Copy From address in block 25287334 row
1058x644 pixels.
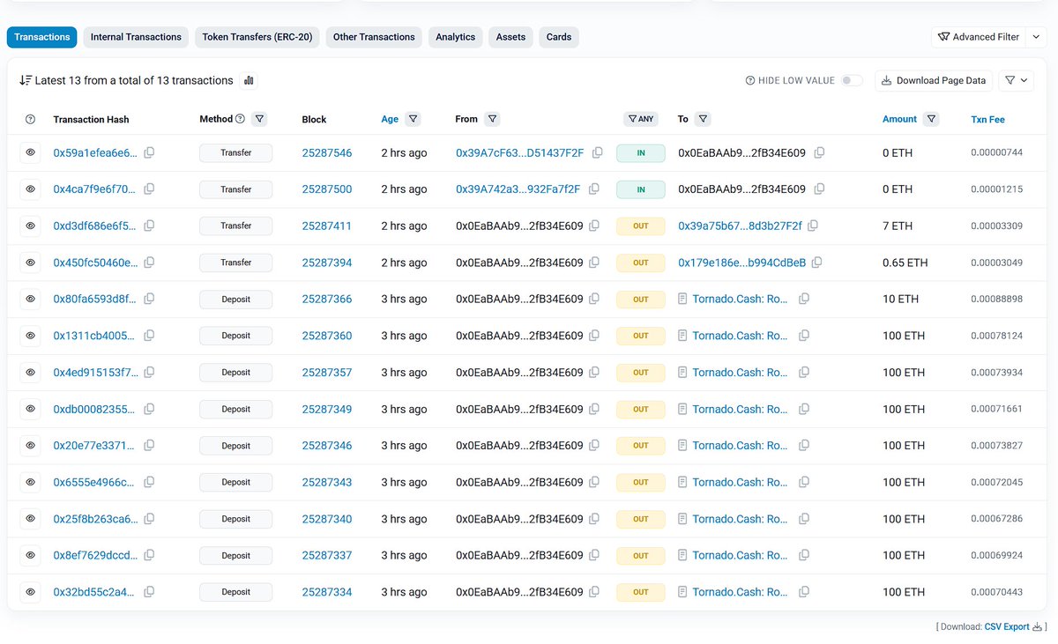594,592
